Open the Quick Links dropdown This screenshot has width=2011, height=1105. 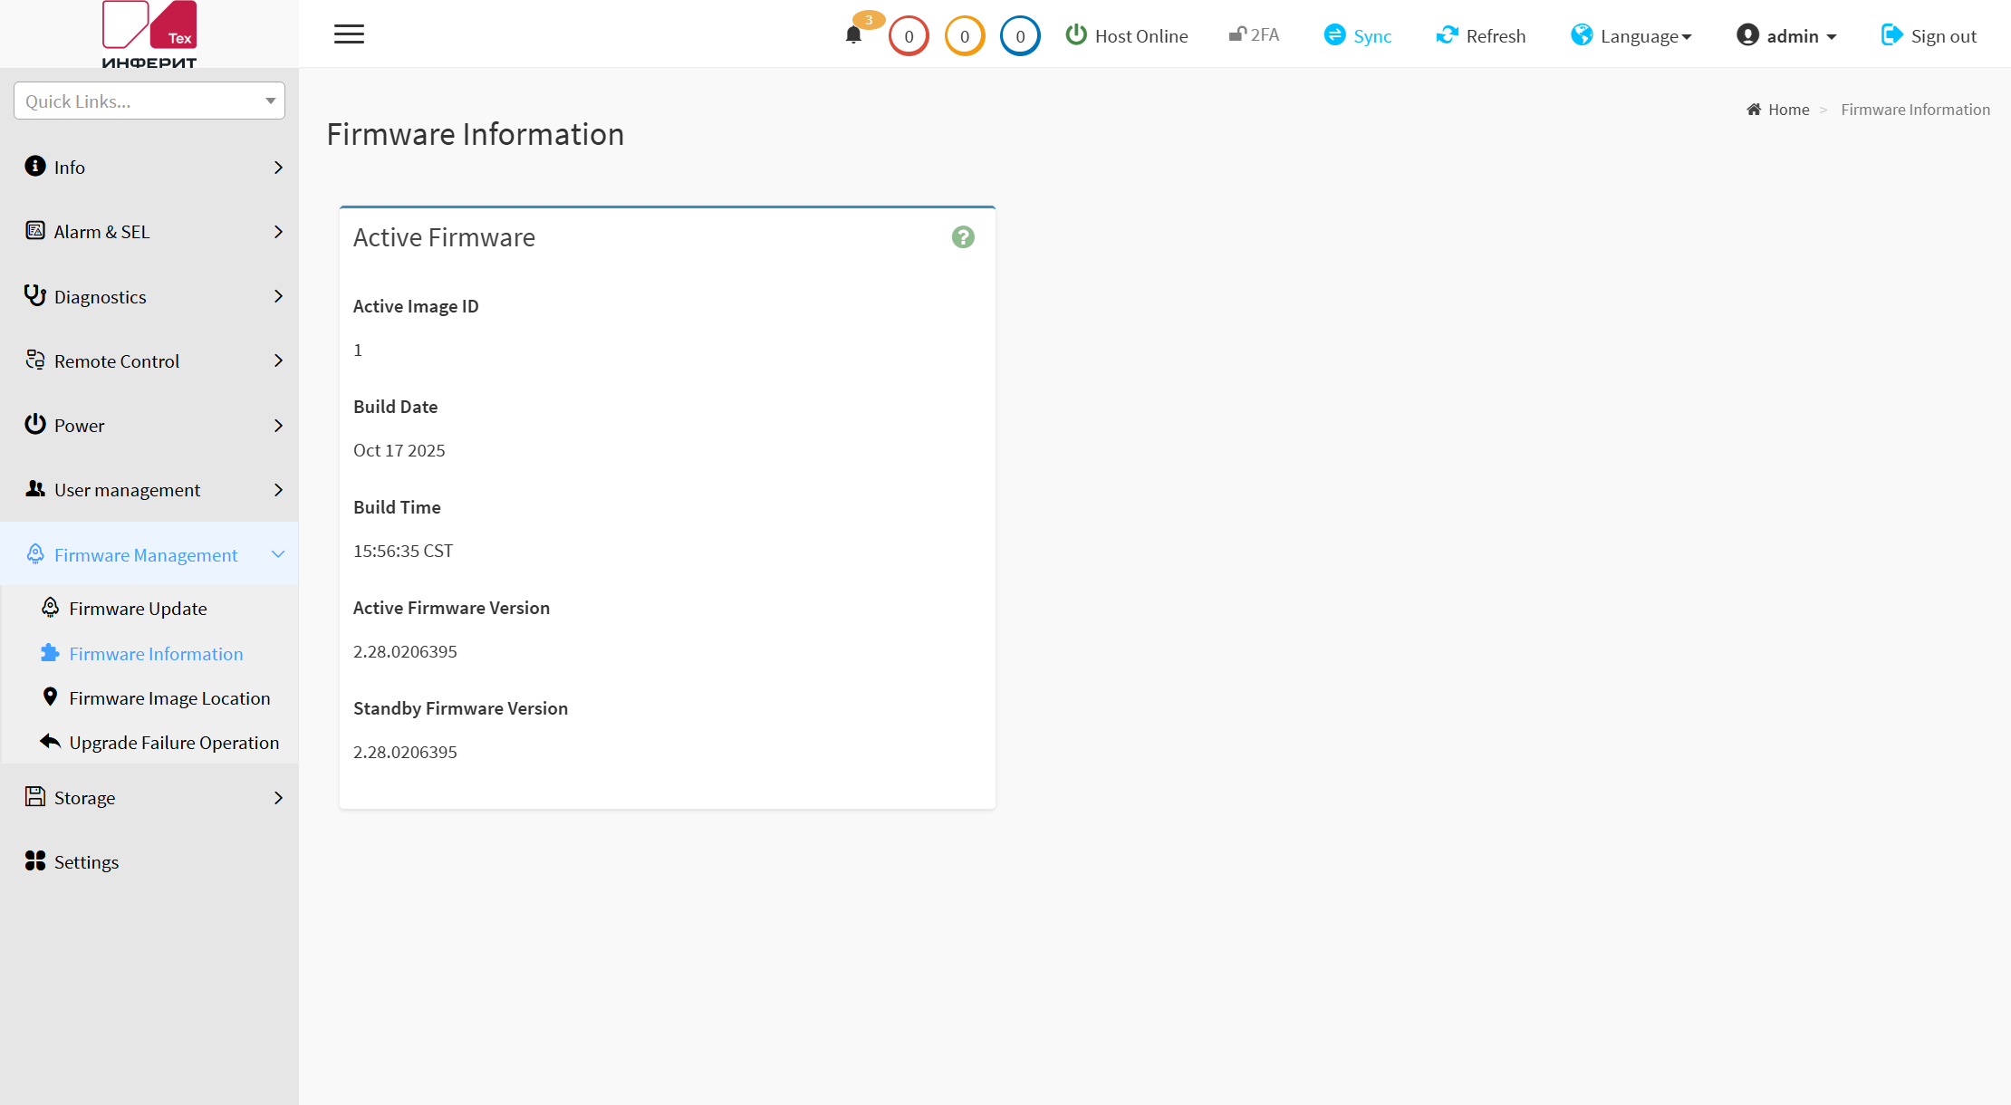point(149,101)
